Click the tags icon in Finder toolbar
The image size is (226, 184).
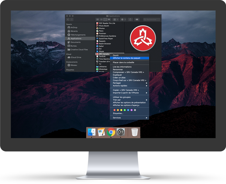[x=137, y=19]
